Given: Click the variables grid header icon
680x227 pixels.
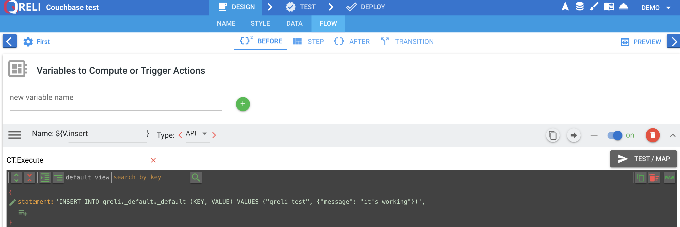Looking at the screenshot, I should [x=18, y=69].
